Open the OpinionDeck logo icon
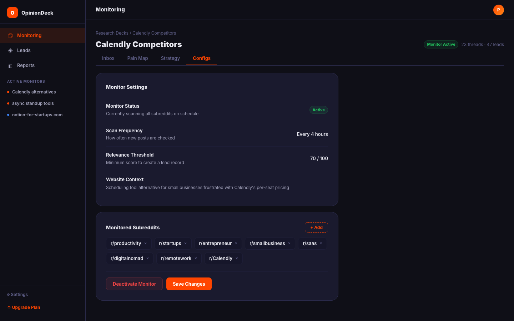514x321 pixels. (x=12, y=12)
